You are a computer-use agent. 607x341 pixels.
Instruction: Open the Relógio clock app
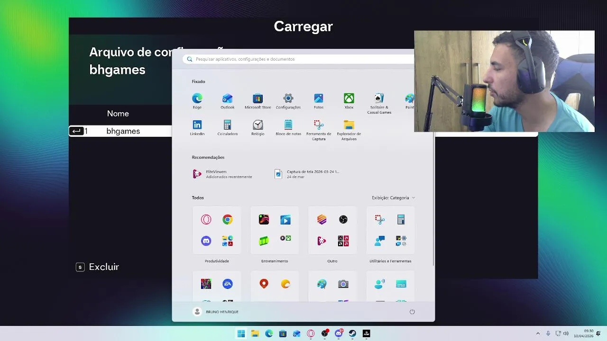[258, 127]
